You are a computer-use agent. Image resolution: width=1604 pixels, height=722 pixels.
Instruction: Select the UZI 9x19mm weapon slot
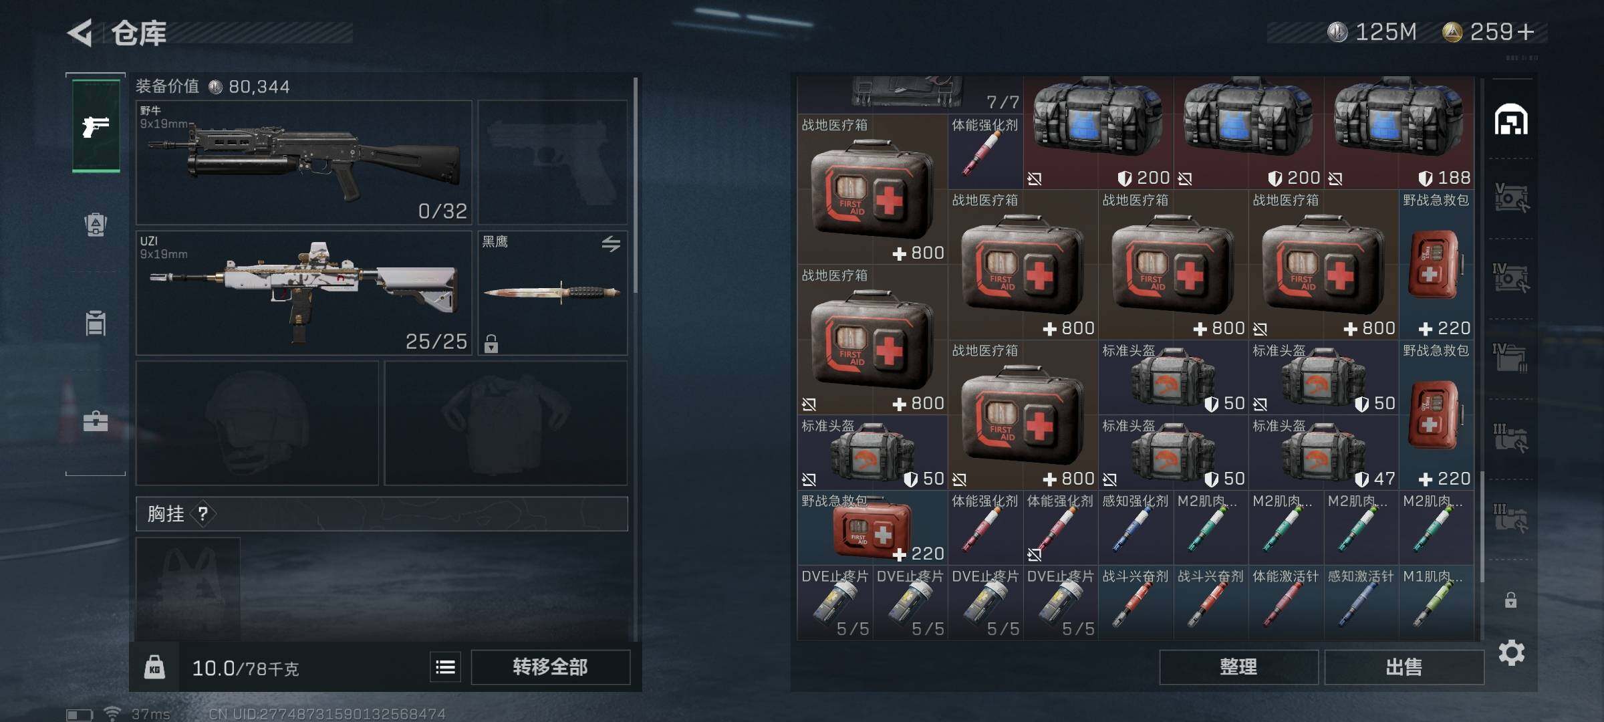point(304,293)
